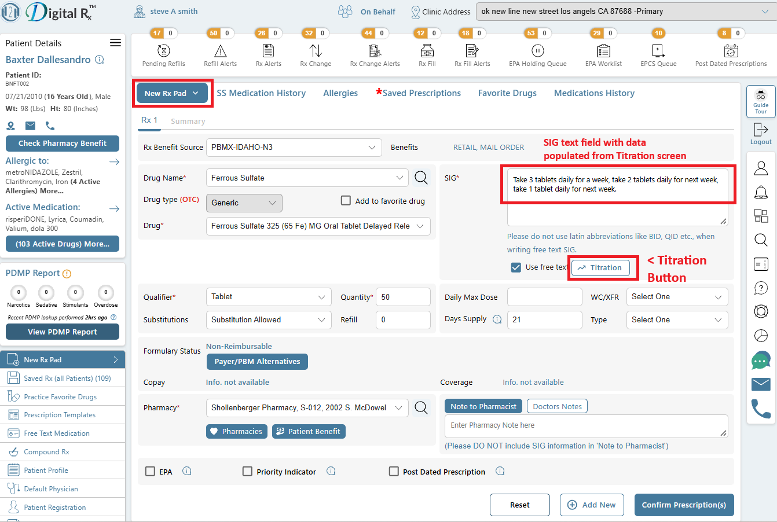Click into the Quantity field
The height and width of the screenshot is (522, 777).
(x=403, y=297)
